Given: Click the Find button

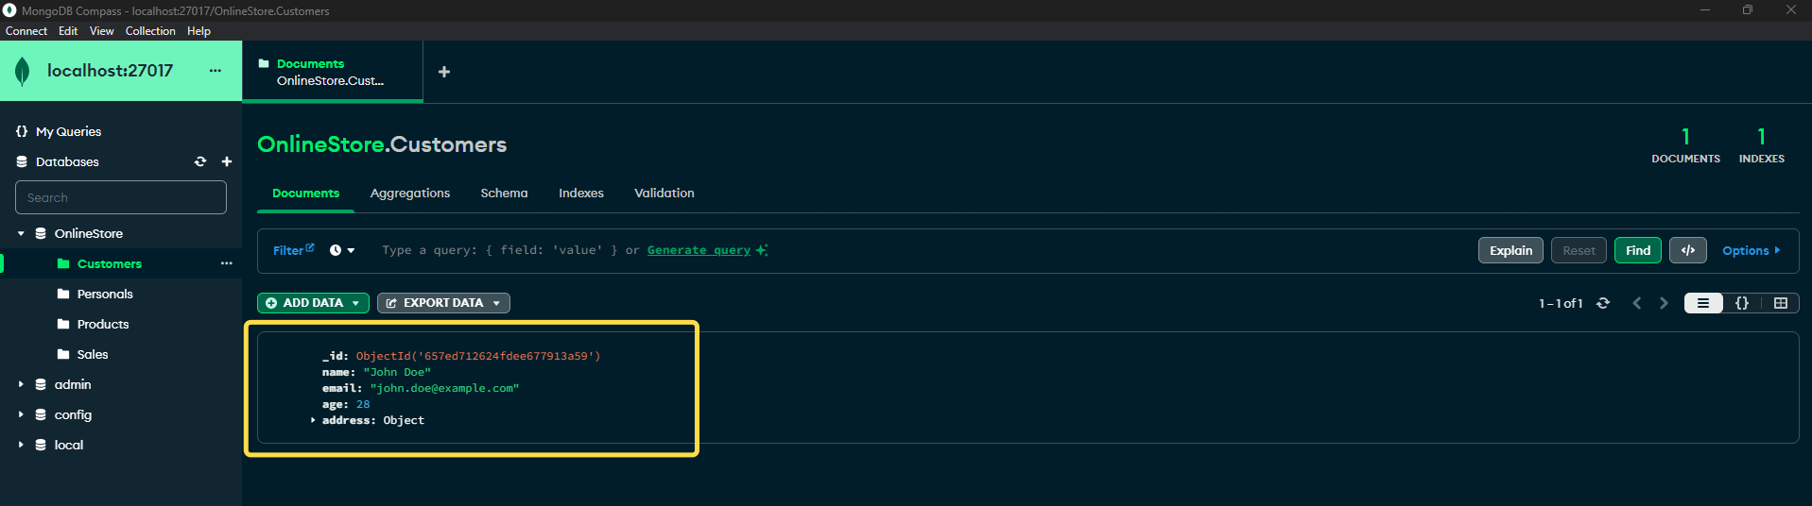Looking at the screenshot, I should (x=1638, y=250).
